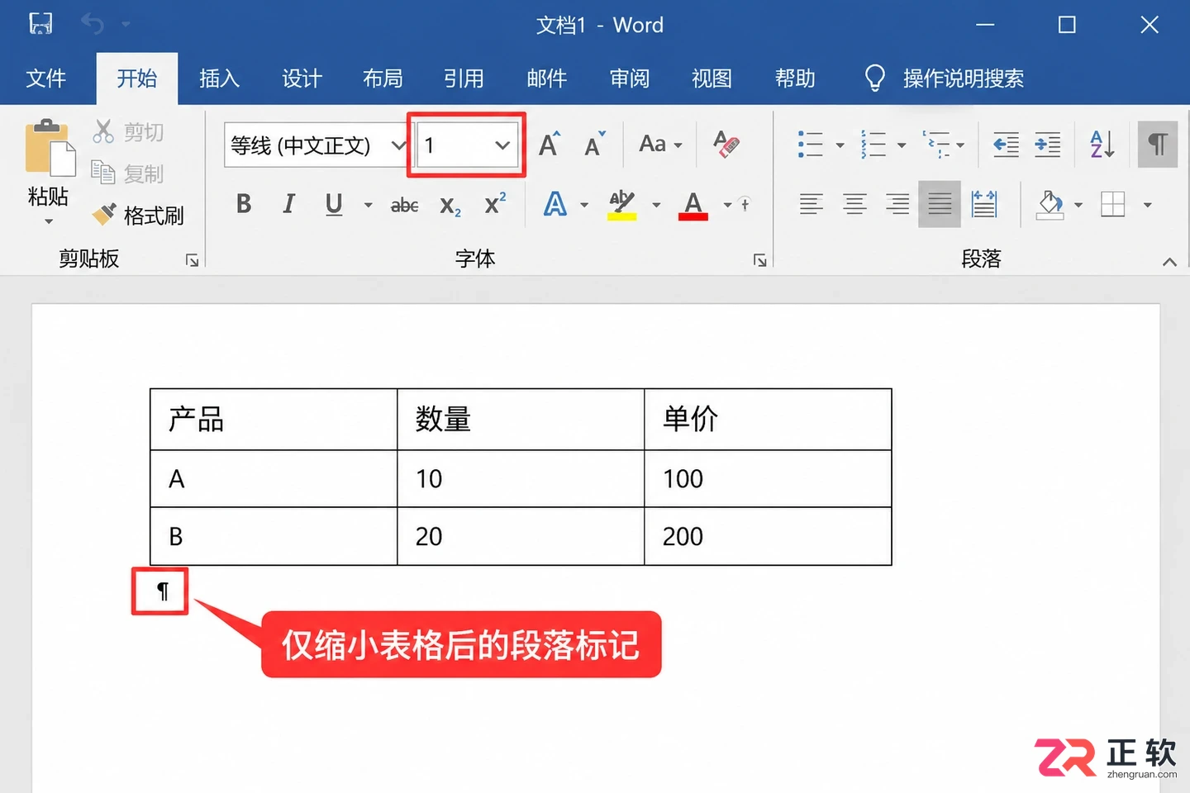Click the Save icon in title bar
This screenshot has height=793, width=1190.
40,24
